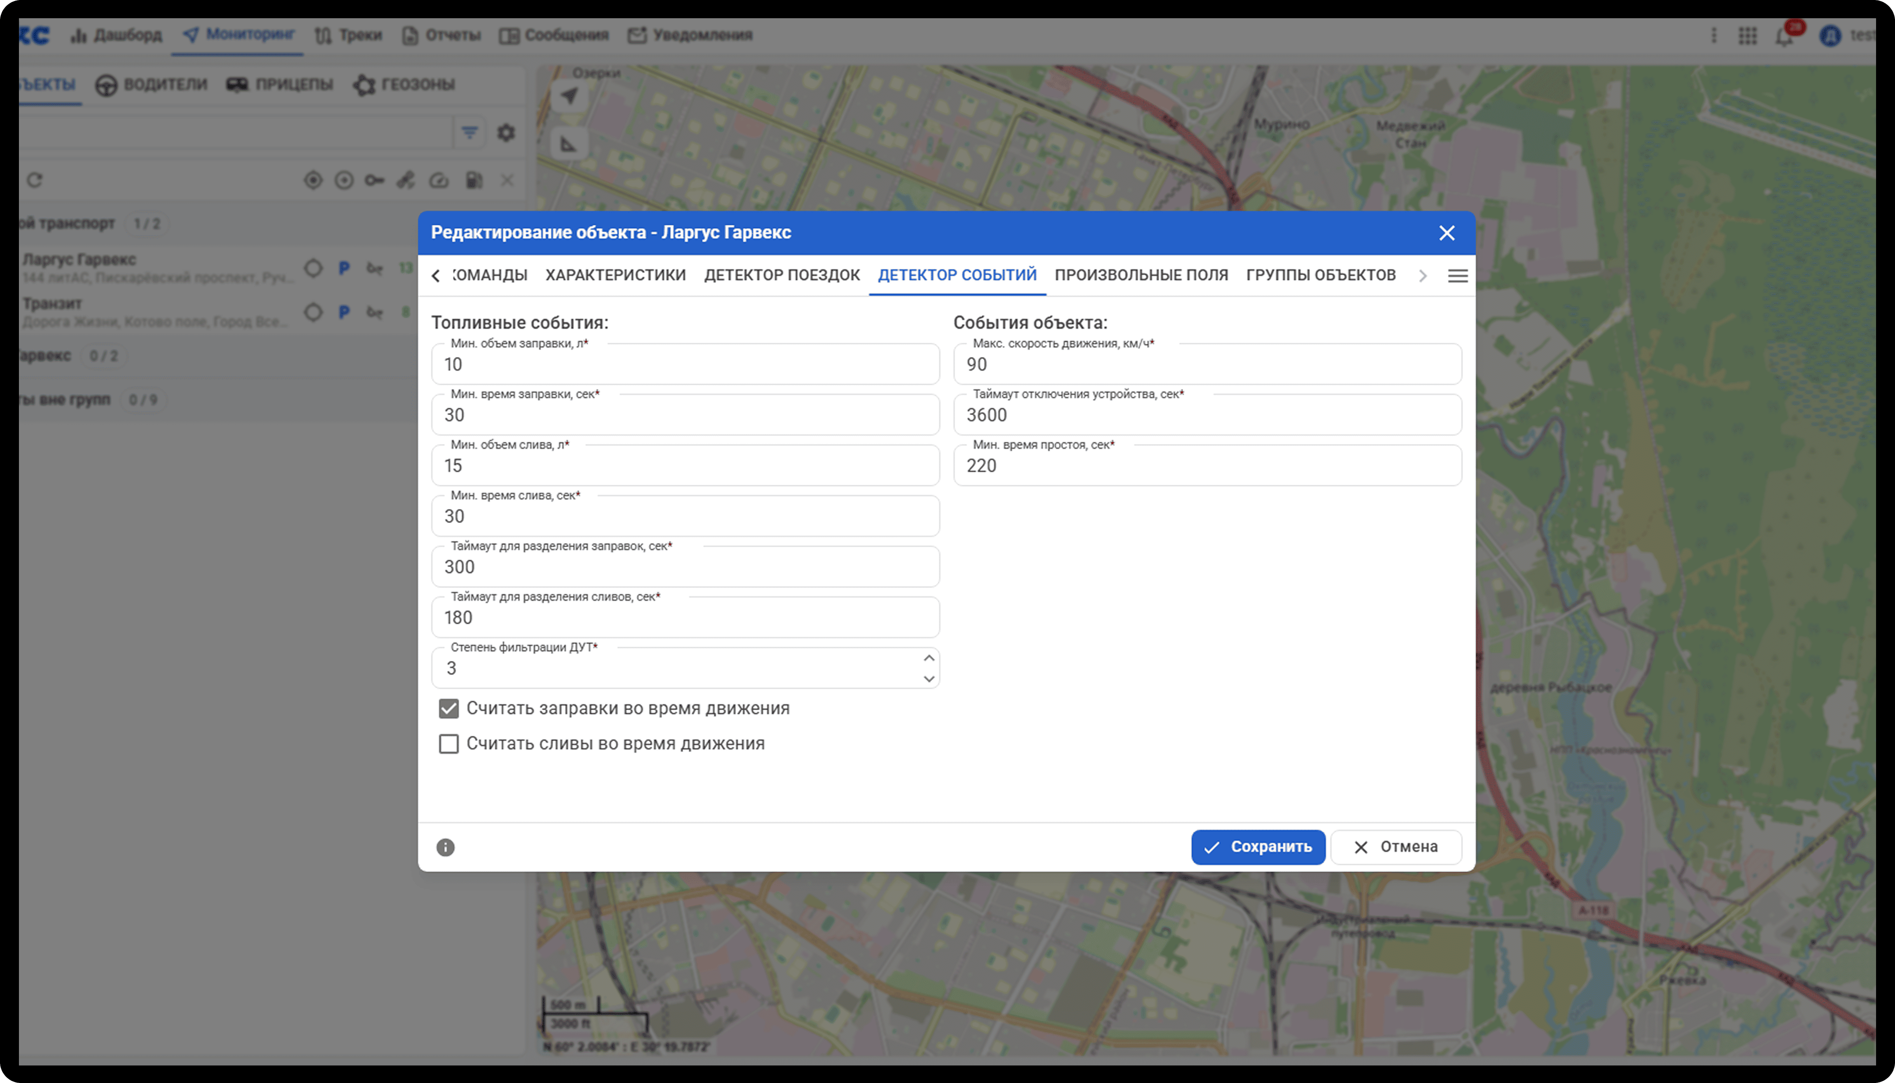The image size is (1895, 1083).
Task: Open the dialog hamburger menu icon
Action: coord(1457,276)
